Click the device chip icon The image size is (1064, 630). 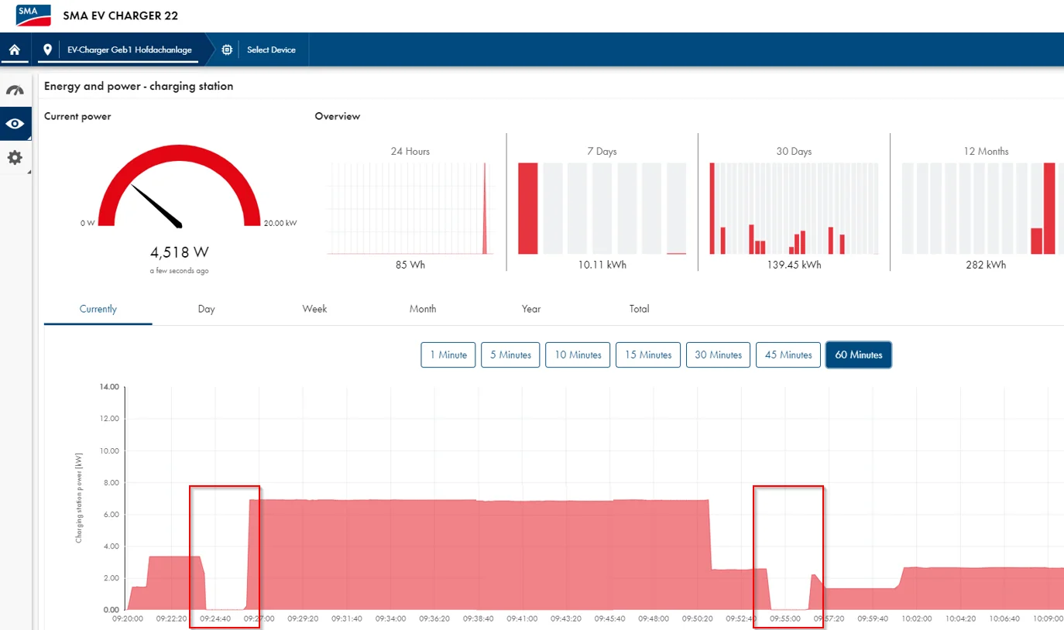point(227,50)
